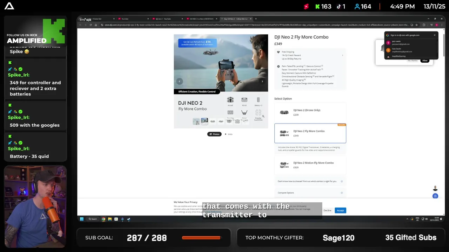The image size is (449, 252).
Task: Switch to the YouTube browser tab
Action: point(133,19)
